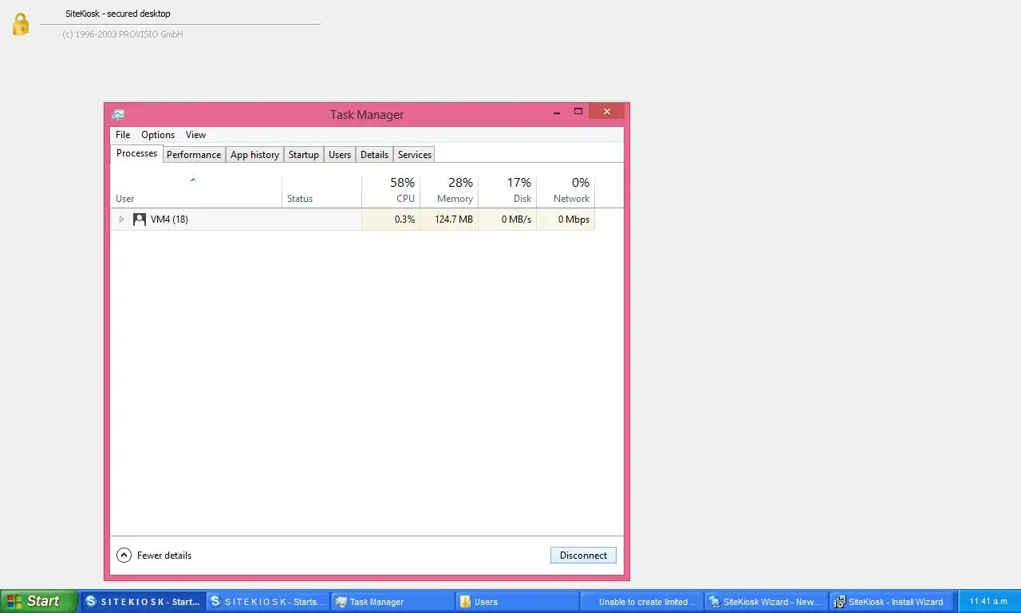1021x613 pixels.
Task: Click the taskbar clock showing 11:41 a.m.
Action: point(988,602)
